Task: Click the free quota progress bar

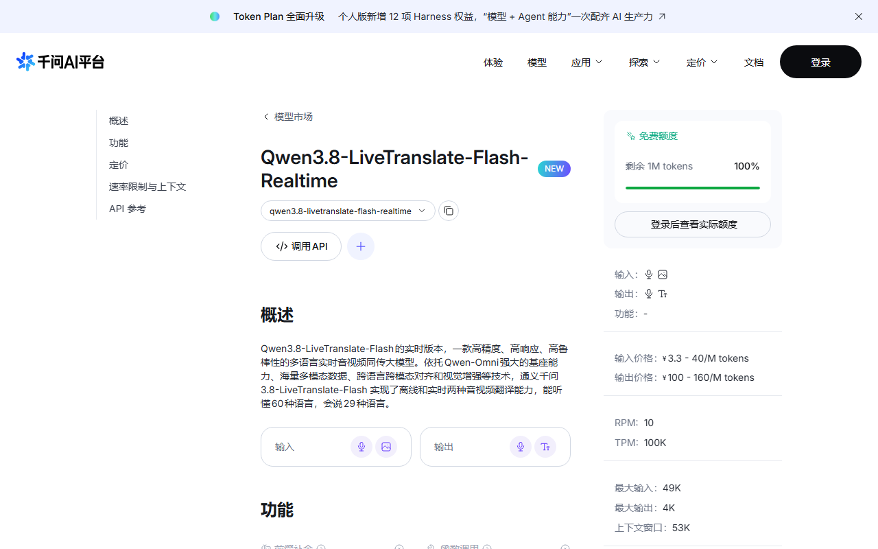Action: click(693, 188)
